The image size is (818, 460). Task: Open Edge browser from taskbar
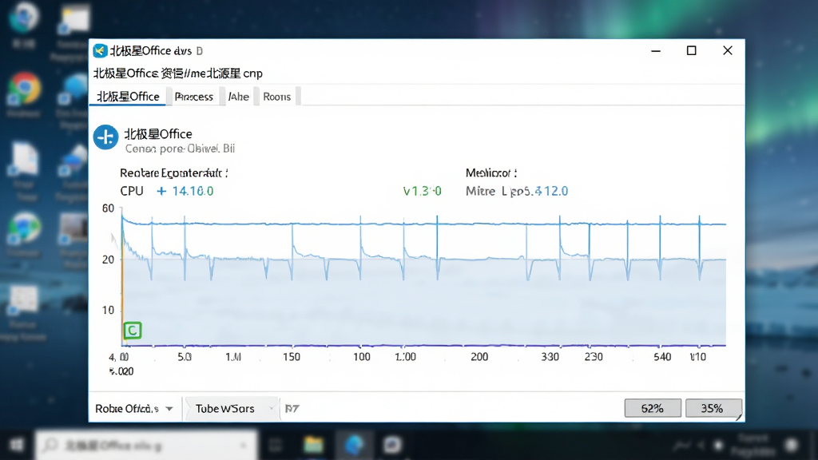pyautogui.click(x=354, y=445)
